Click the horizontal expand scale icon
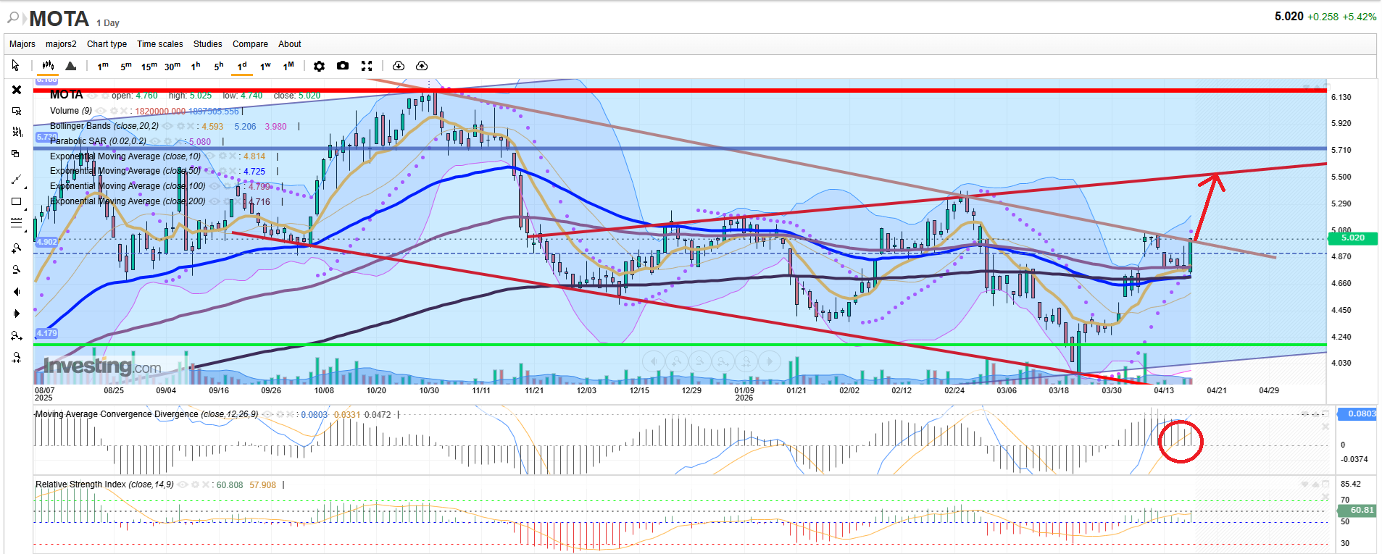 [x=17, y=336]
